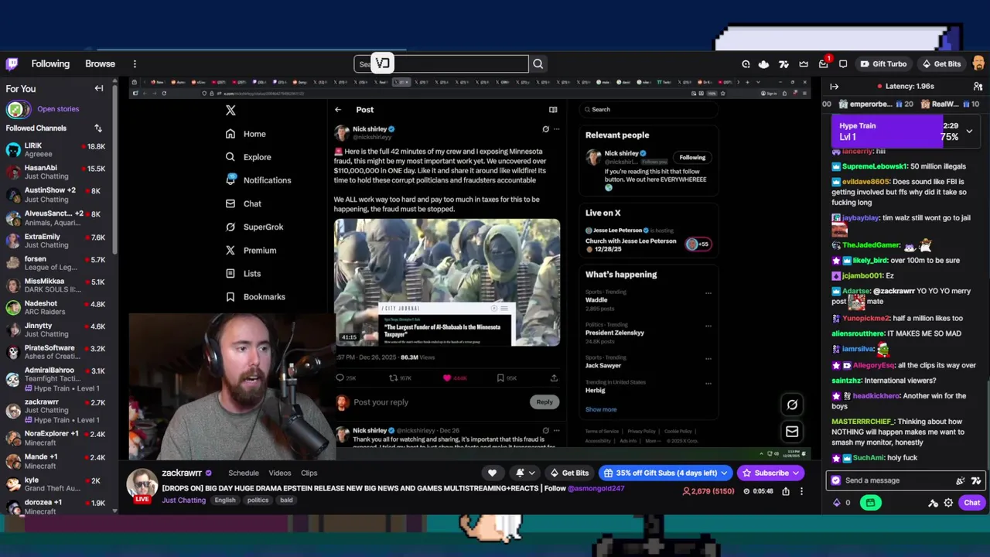Open the Videos tab under stream

pos(280,473)
